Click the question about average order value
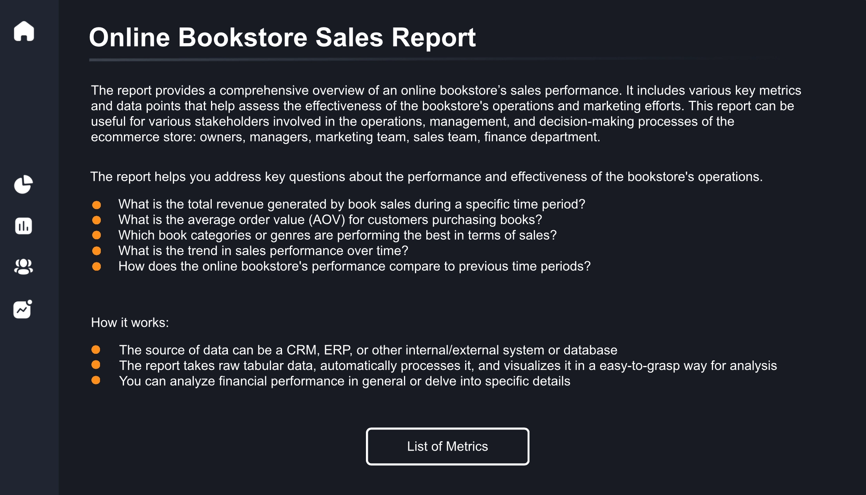This screenshot has height=495, width=866. [331, 220]
